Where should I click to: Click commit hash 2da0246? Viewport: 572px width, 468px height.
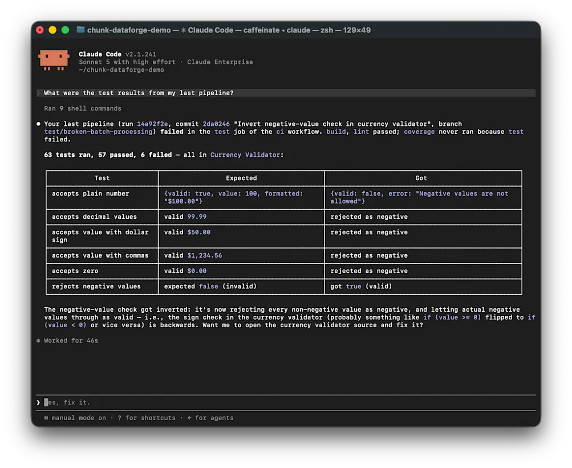[x=216, y=124]
